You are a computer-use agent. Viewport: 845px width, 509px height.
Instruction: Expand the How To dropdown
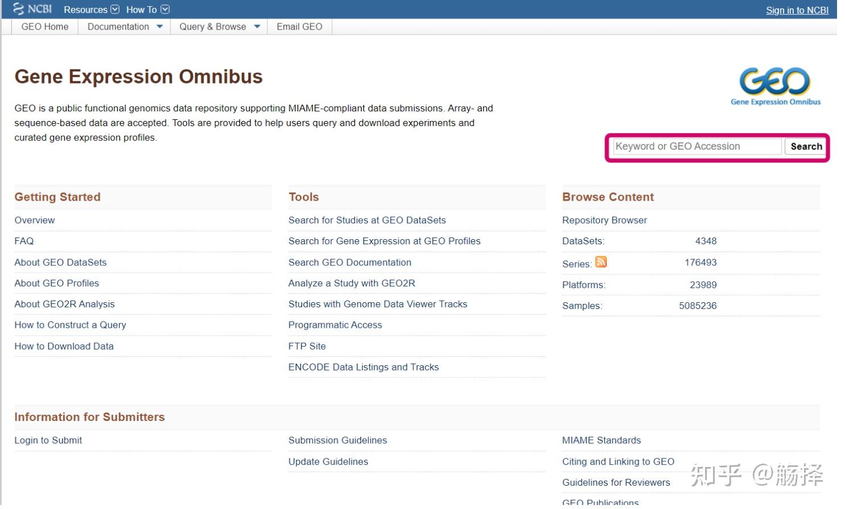(148, 10)
